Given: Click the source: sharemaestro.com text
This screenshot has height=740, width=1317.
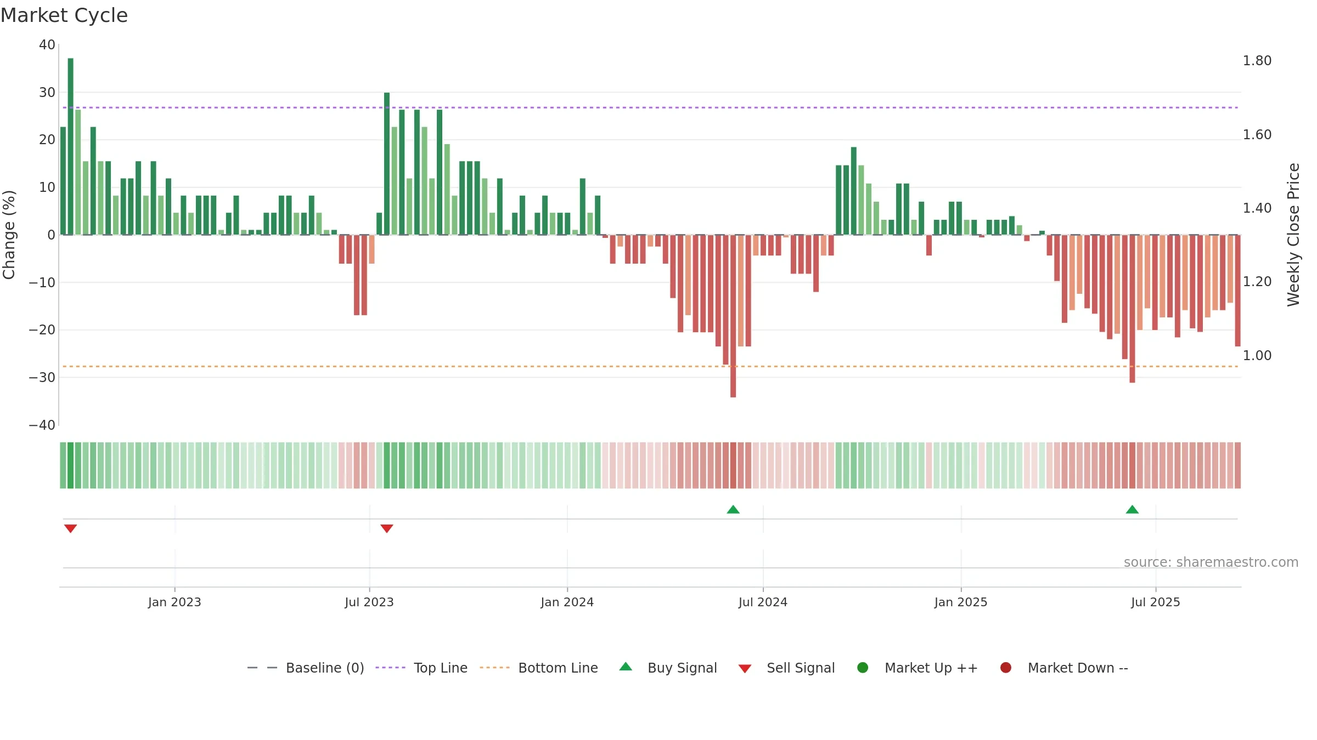Looking at the screenshot, I should [1211, 562].
